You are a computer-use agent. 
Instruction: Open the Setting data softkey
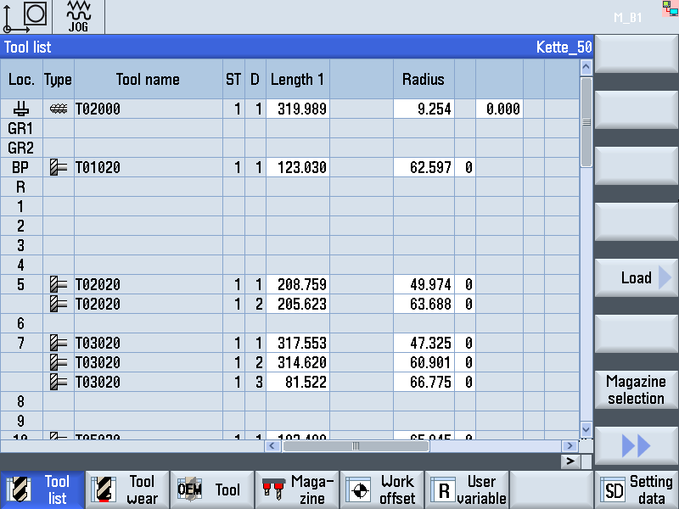[x=637, y=489]
